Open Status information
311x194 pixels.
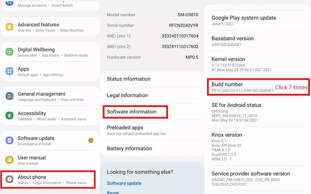(129, 79)
